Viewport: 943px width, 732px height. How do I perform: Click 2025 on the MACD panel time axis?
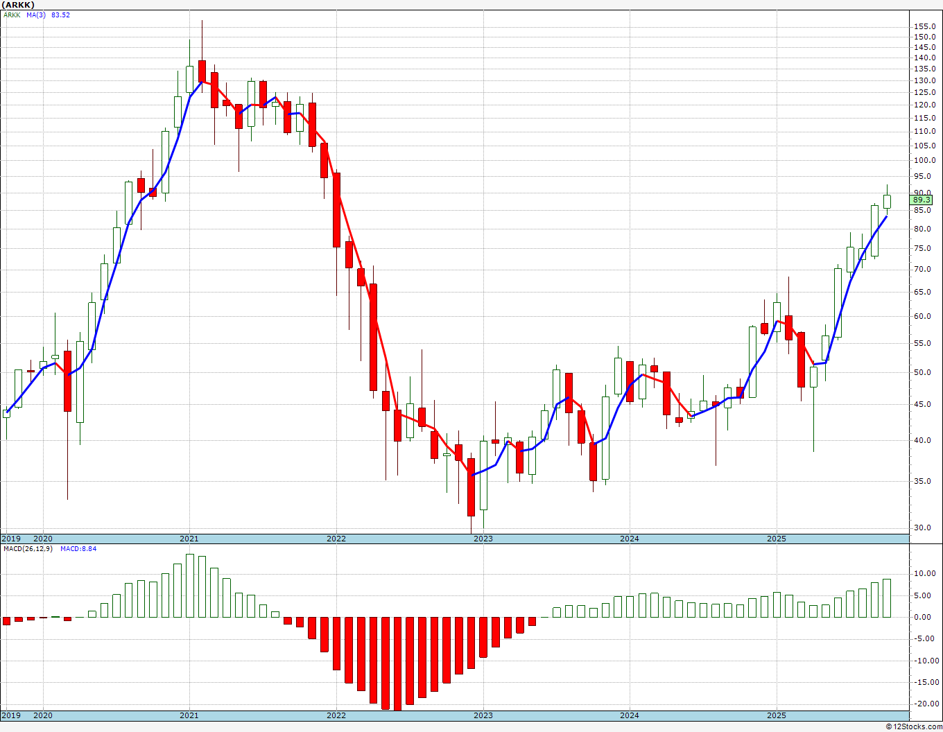pos(777,715)
